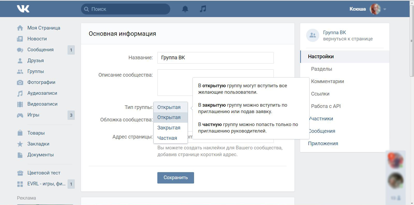The height and width of the screenshot is (205, 414).
Task: Open the EVRL - игры community link
Action: 46,184
